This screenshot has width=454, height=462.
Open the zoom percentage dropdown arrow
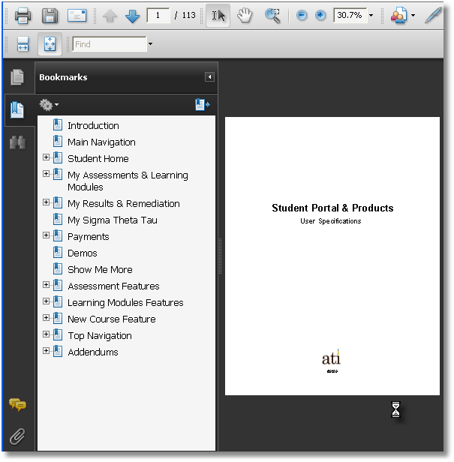coord(371,15)
